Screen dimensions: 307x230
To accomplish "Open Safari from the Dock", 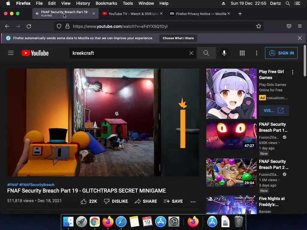I will 121,222.
